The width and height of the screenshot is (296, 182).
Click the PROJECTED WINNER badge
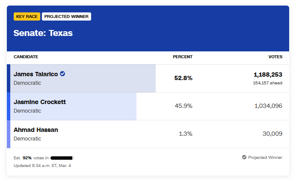(66, 17)
